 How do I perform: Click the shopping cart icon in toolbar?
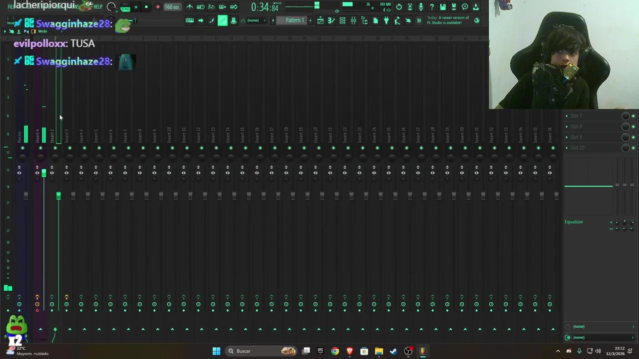coord(419,20)
